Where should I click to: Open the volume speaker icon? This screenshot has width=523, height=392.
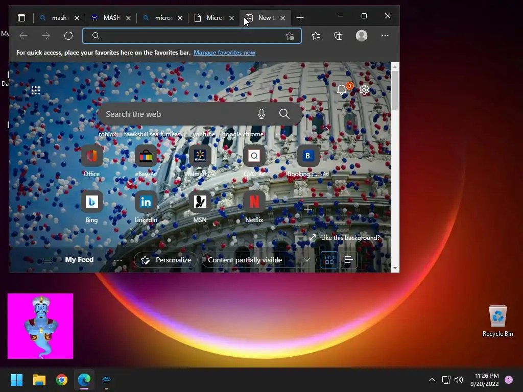[x=459, y=380]
